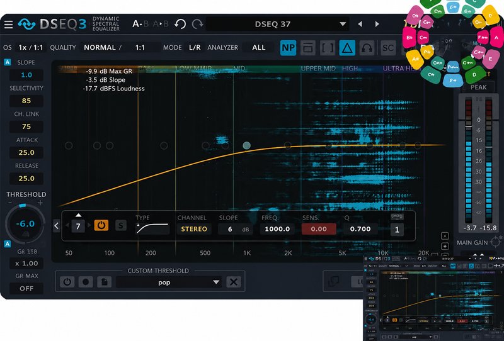The height and width of the screenshot is (341, 504).
Task: Click the threshold plus button
Action: 40,203
